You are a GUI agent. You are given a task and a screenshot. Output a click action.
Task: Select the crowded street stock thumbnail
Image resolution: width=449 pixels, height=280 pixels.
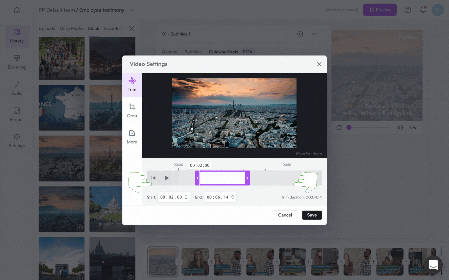[x=61, y=58]
